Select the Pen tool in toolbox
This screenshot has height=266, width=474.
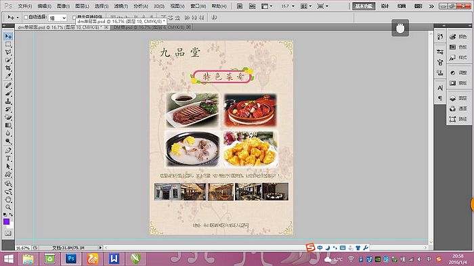(8, 150)
